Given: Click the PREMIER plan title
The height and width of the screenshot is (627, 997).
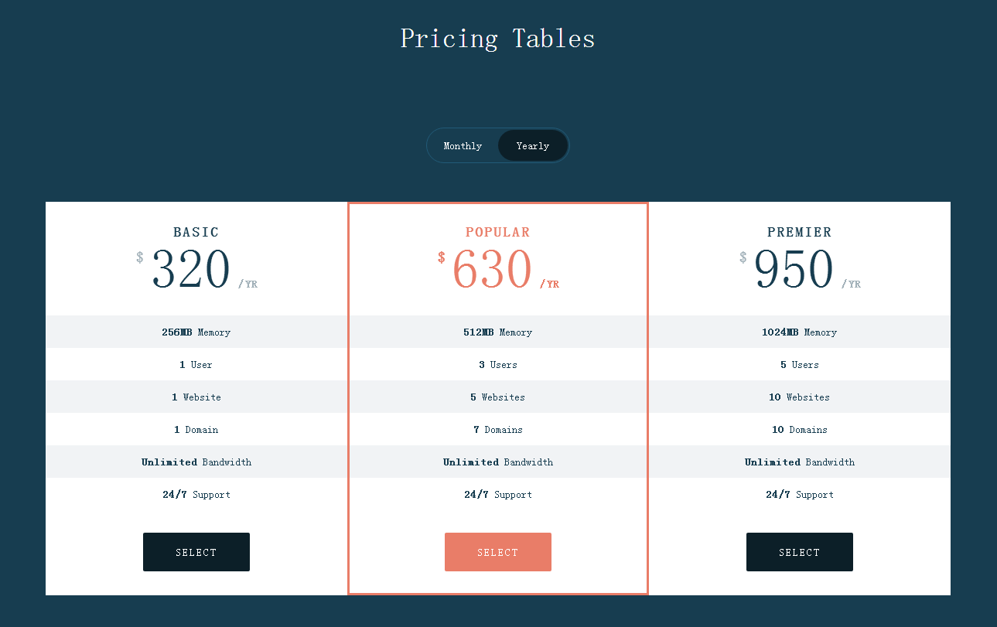Looking at the screenshot, I should [800, 232].
